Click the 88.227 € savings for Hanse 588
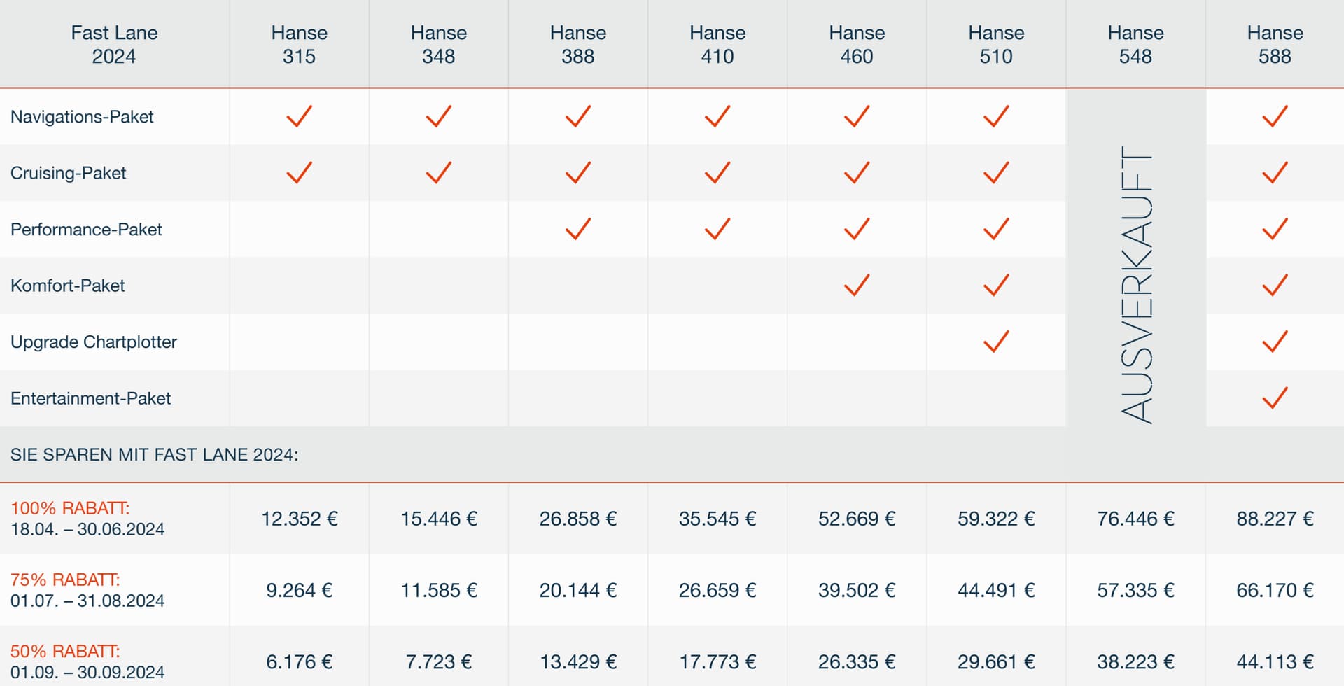 1275,519
